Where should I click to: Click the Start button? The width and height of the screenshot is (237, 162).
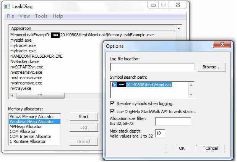pos(84,117)
